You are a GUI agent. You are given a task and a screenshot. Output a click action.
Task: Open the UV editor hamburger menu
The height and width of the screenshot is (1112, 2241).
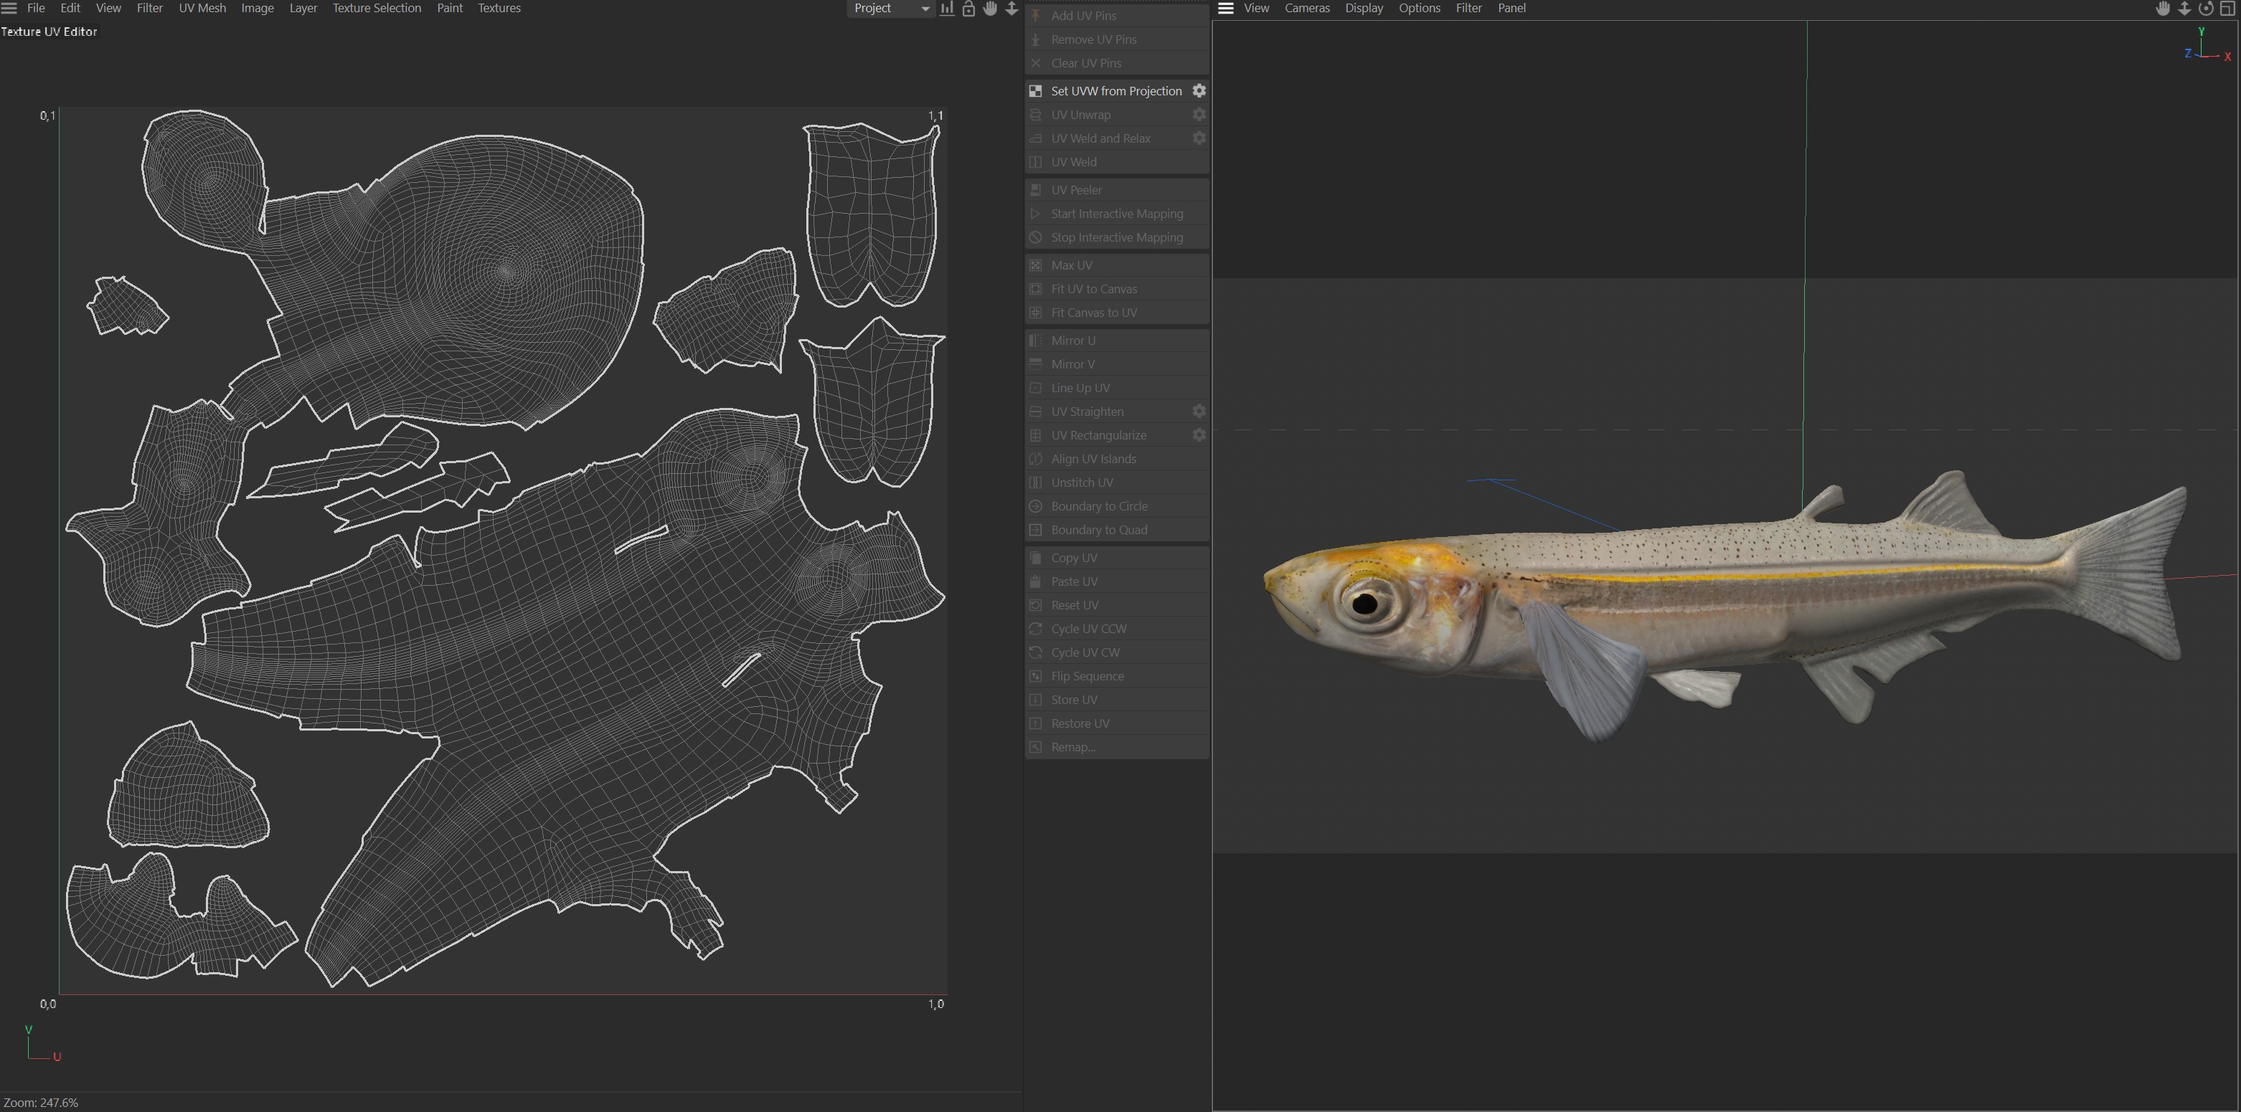(x=9, y=8)
